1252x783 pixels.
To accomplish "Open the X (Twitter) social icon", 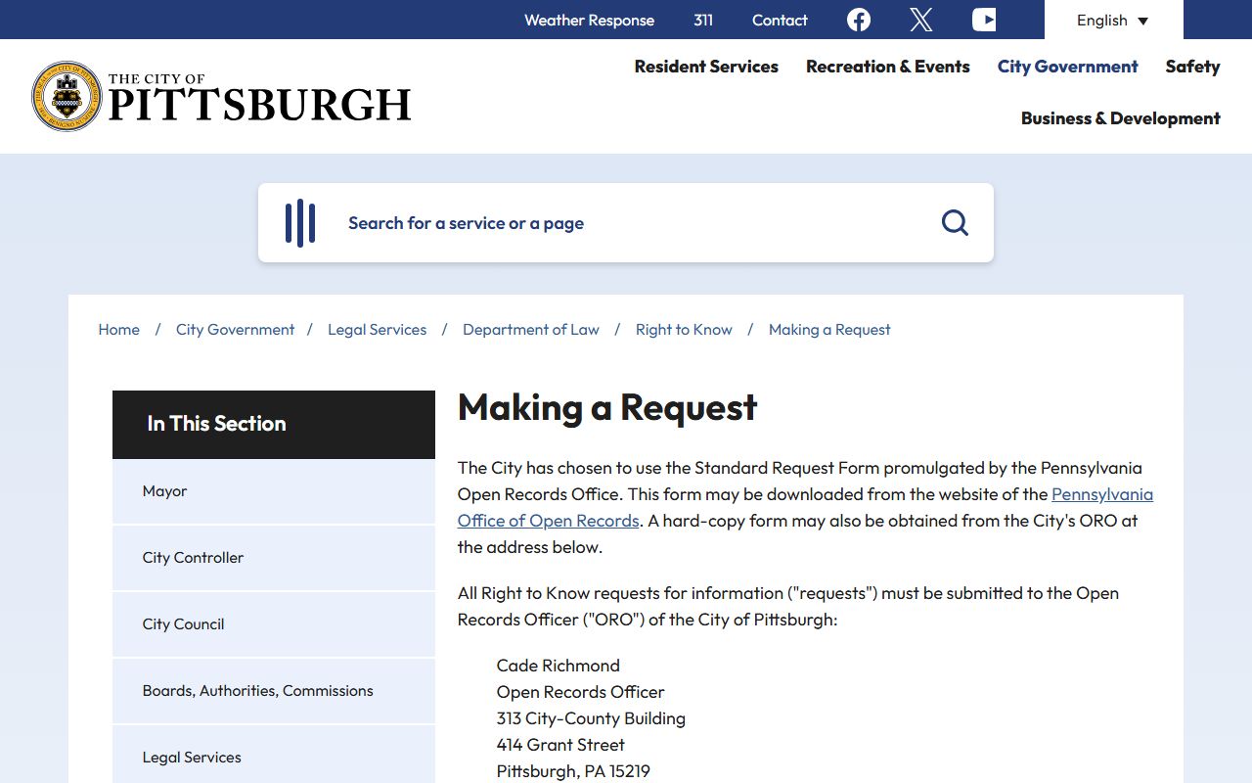I will coord(920,20).
